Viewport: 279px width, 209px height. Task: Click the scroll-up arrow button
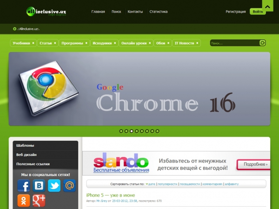tap(267, 6)
